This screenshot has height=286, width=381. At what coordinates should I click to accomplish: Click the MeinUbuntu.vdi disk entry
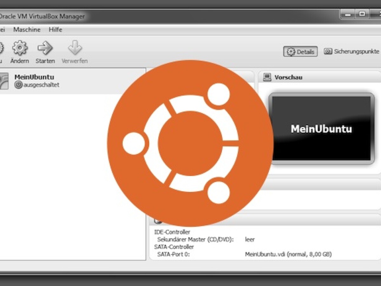[x=288, y=254]
